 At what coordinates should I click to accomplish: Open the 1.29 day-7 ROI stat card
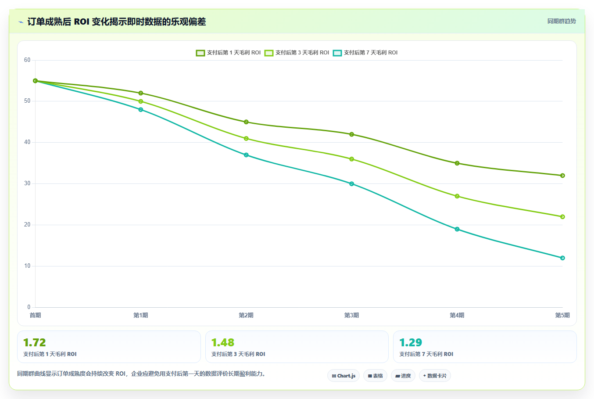click(485, 347)
